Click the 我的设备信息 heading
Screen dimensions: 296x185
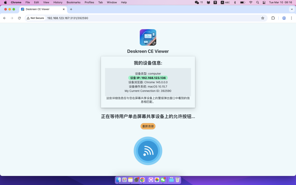tap(148, 63)
